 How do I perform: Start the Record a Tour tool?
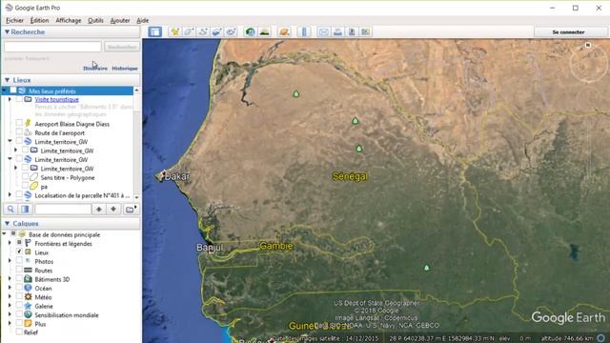(231, 31)
